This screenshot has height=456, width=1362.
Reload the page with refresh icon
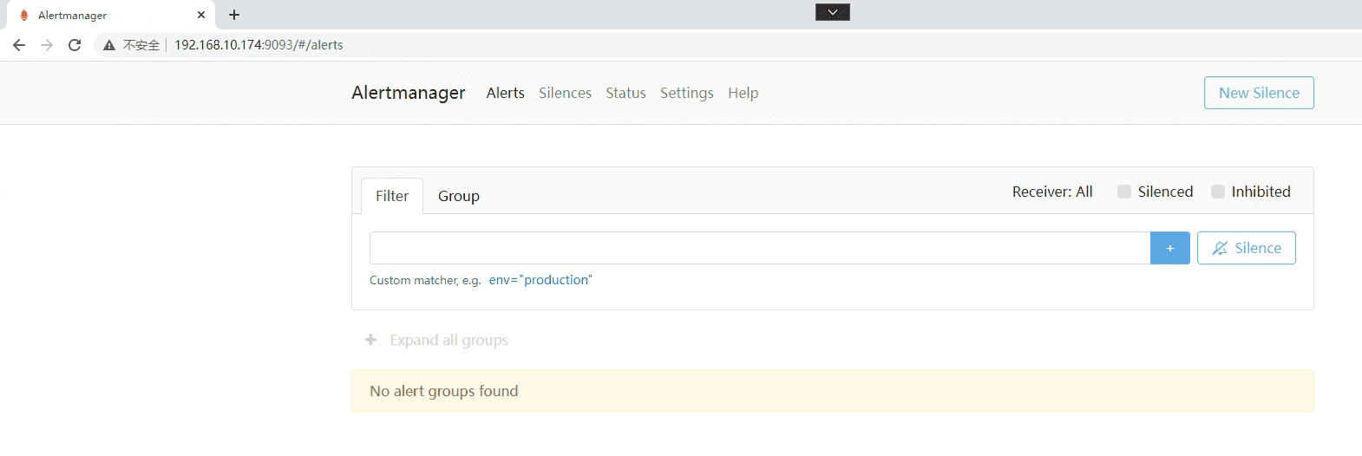click(x=75, y=45)
